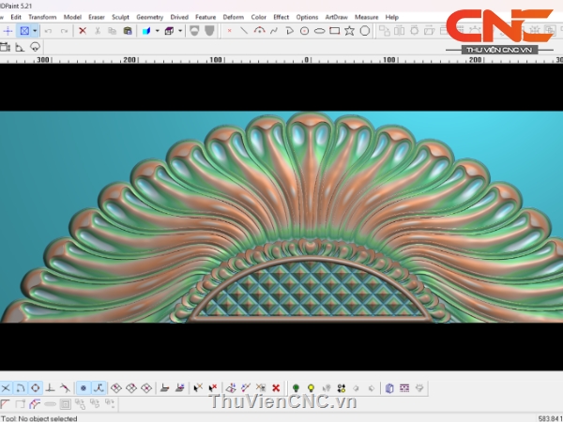Viewport: 563px width, 422px height.
Task: Toggle the yellow light bulb icon
Action: [311, 387]
